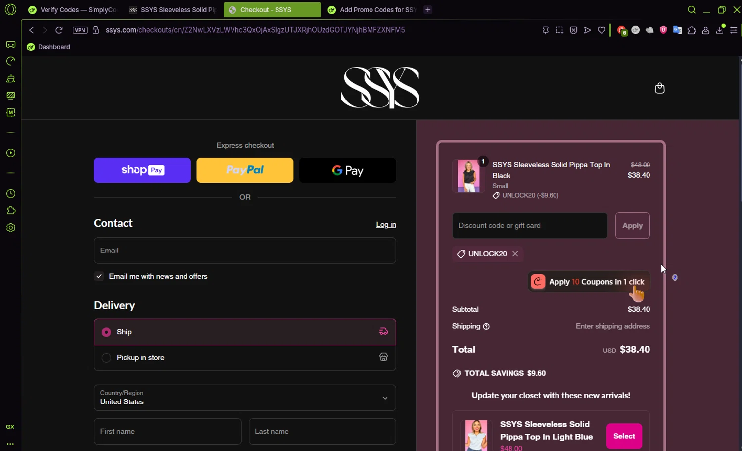Select the Pippa Top In Light Blue

624,436
